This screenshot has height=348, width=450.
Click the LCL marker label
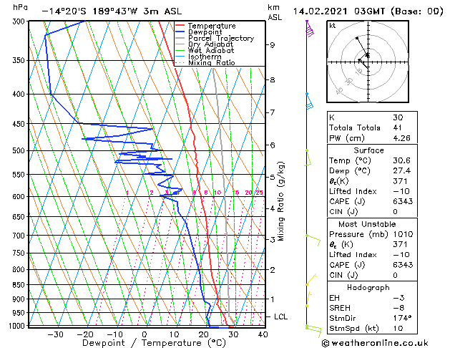click(x=280, y=316)
